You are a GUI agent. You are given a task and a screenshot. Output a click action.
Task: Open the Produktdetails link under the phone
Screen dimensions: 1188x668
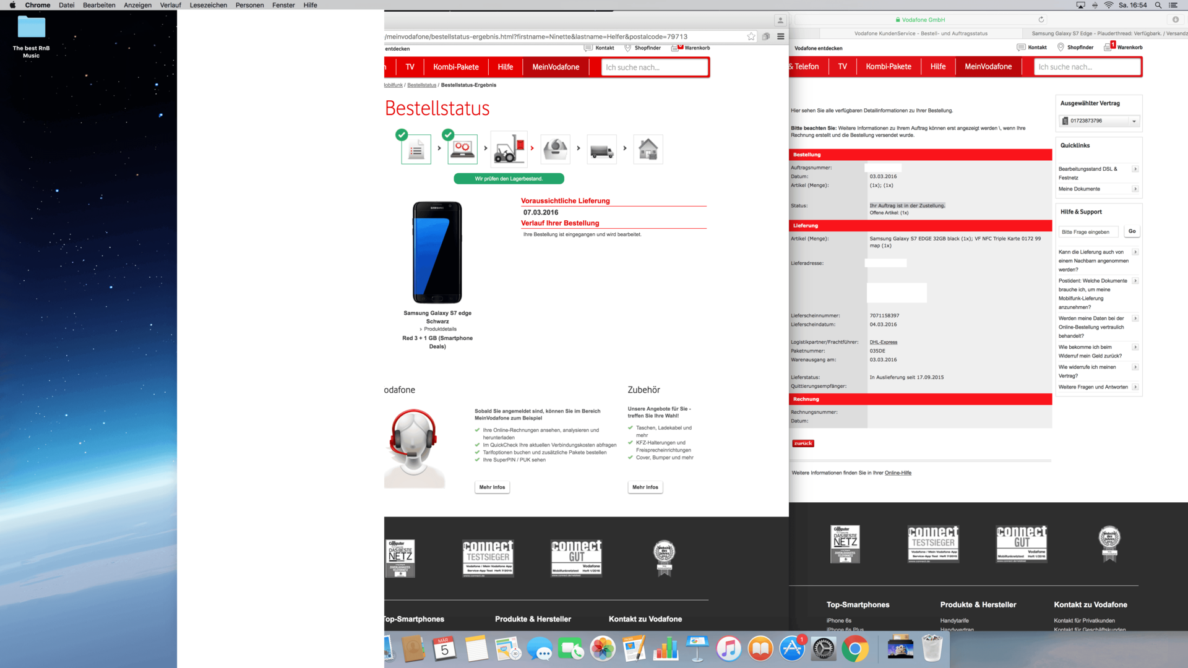click(440, 329)
